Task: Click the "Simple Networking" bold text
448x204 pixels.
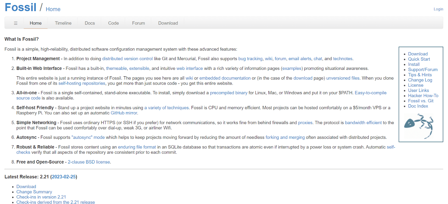Action: [x=36, y=123]
